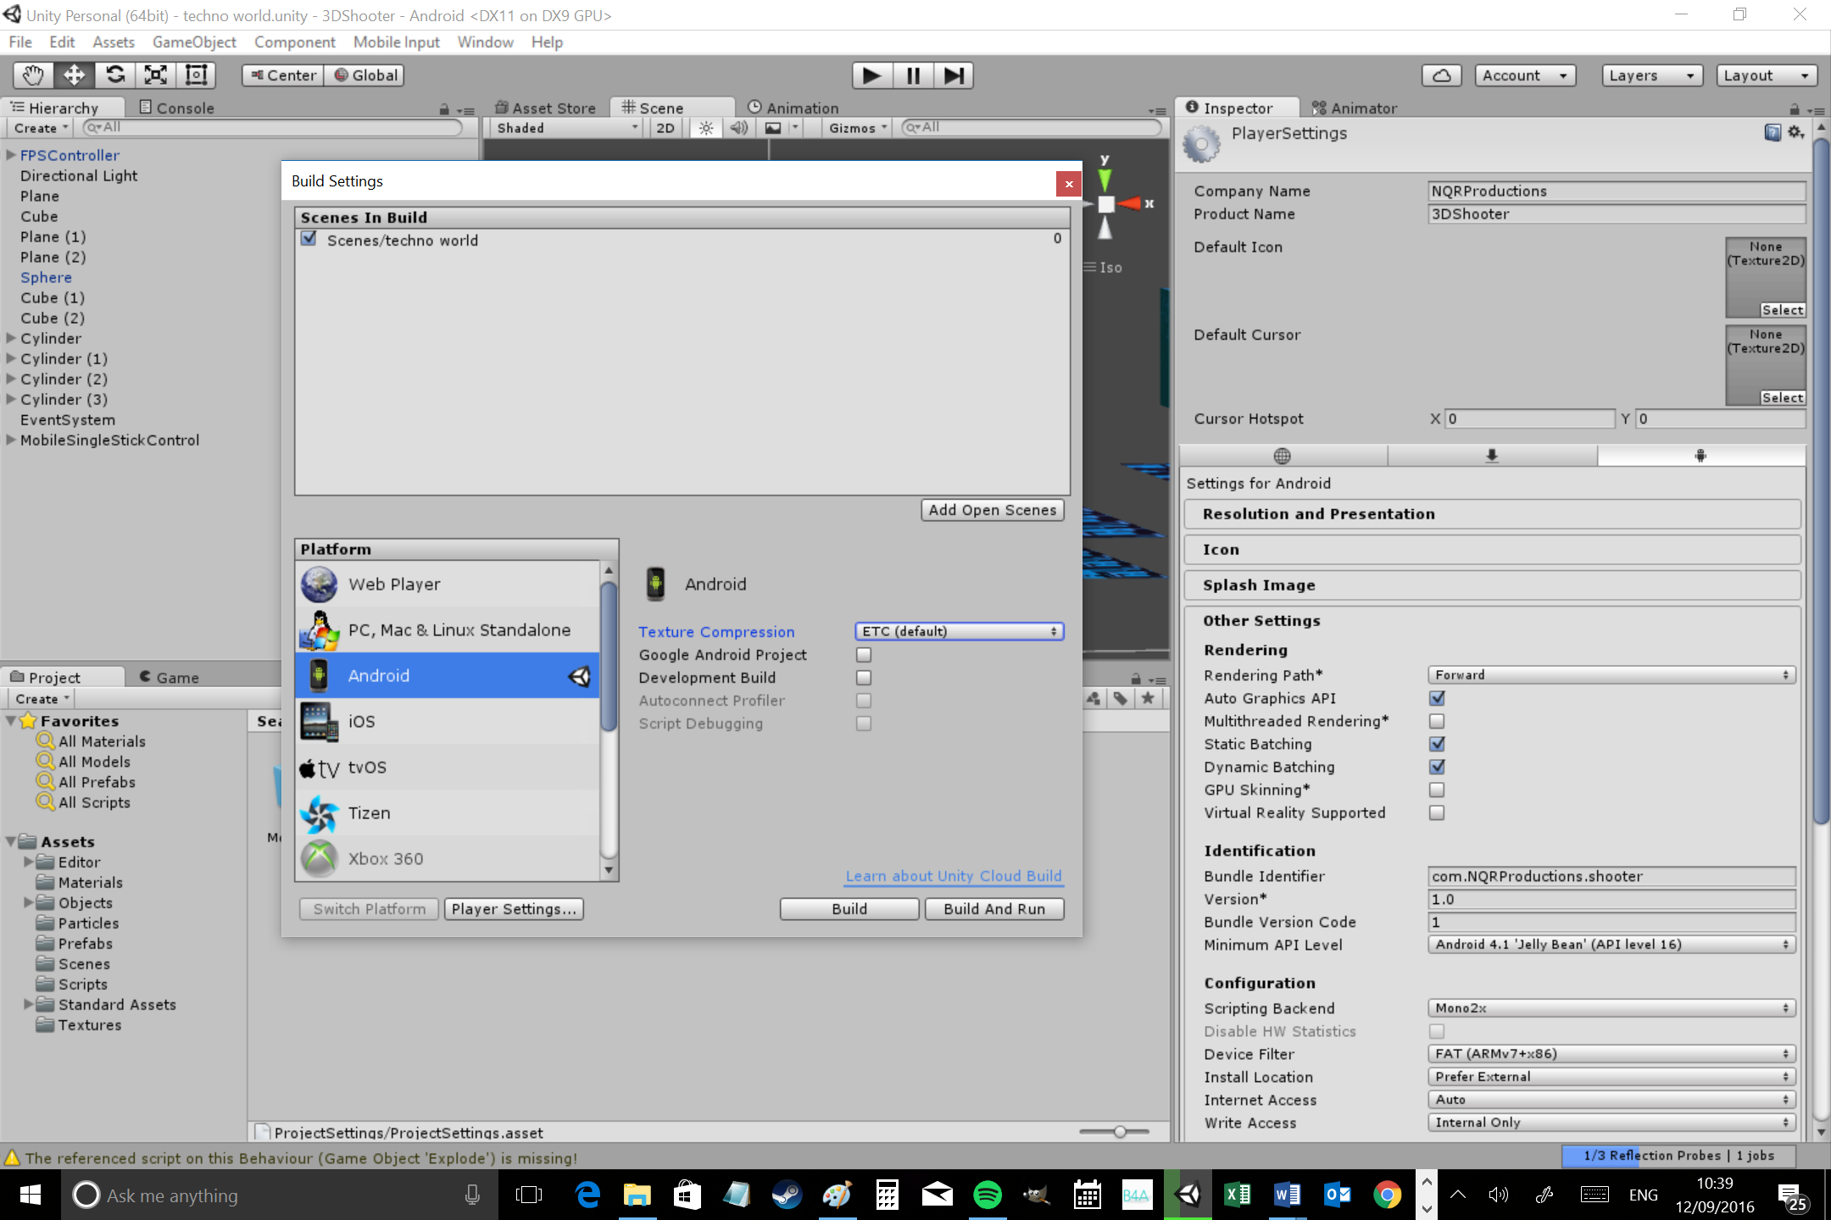
Task: Click the Play button
Action: point(871,75)
